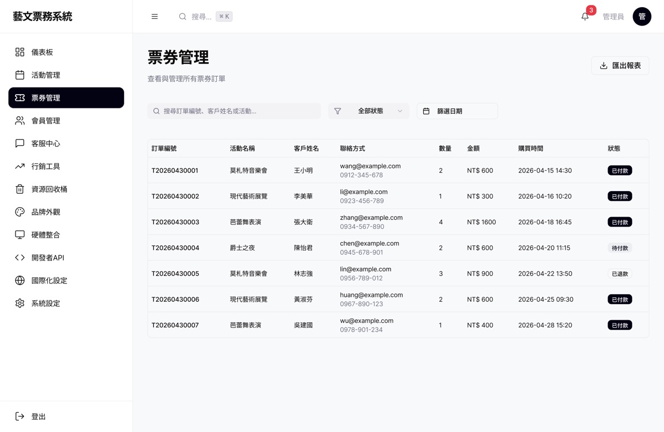Click the trending arrow icon beside 行銷工具
Screen dimensions: 664x432
[x=20, y=166]
